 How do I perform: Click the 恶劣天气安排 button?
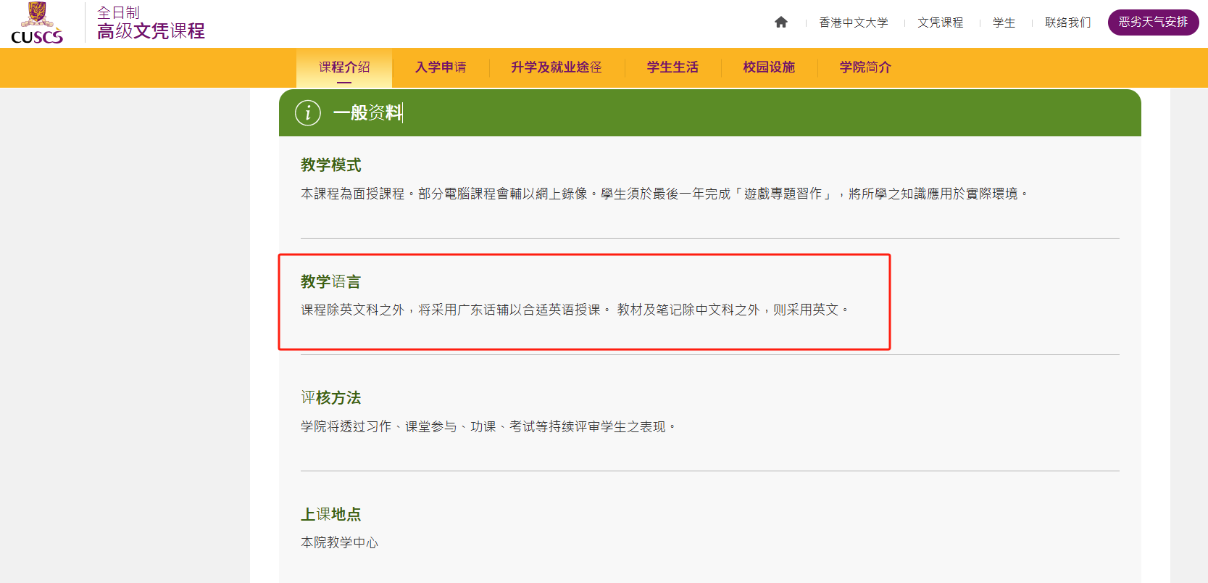(1154, 22)
